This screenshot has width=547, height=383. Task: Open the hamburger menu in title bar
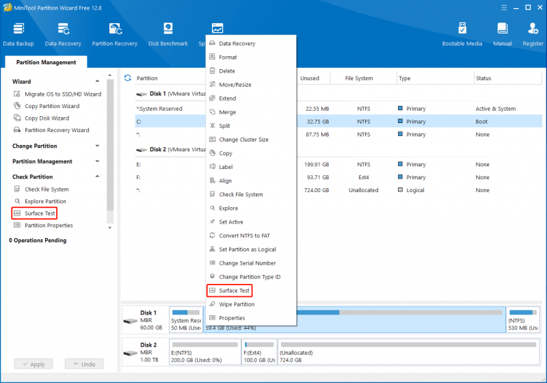click(x=504, y=8)
